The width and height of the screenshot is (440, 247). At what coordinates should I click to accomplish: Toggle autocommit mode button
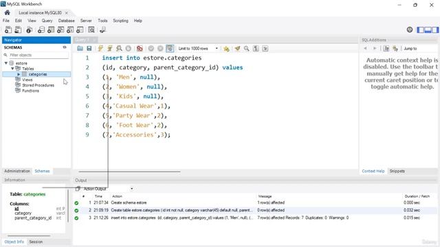pos(170,49)
